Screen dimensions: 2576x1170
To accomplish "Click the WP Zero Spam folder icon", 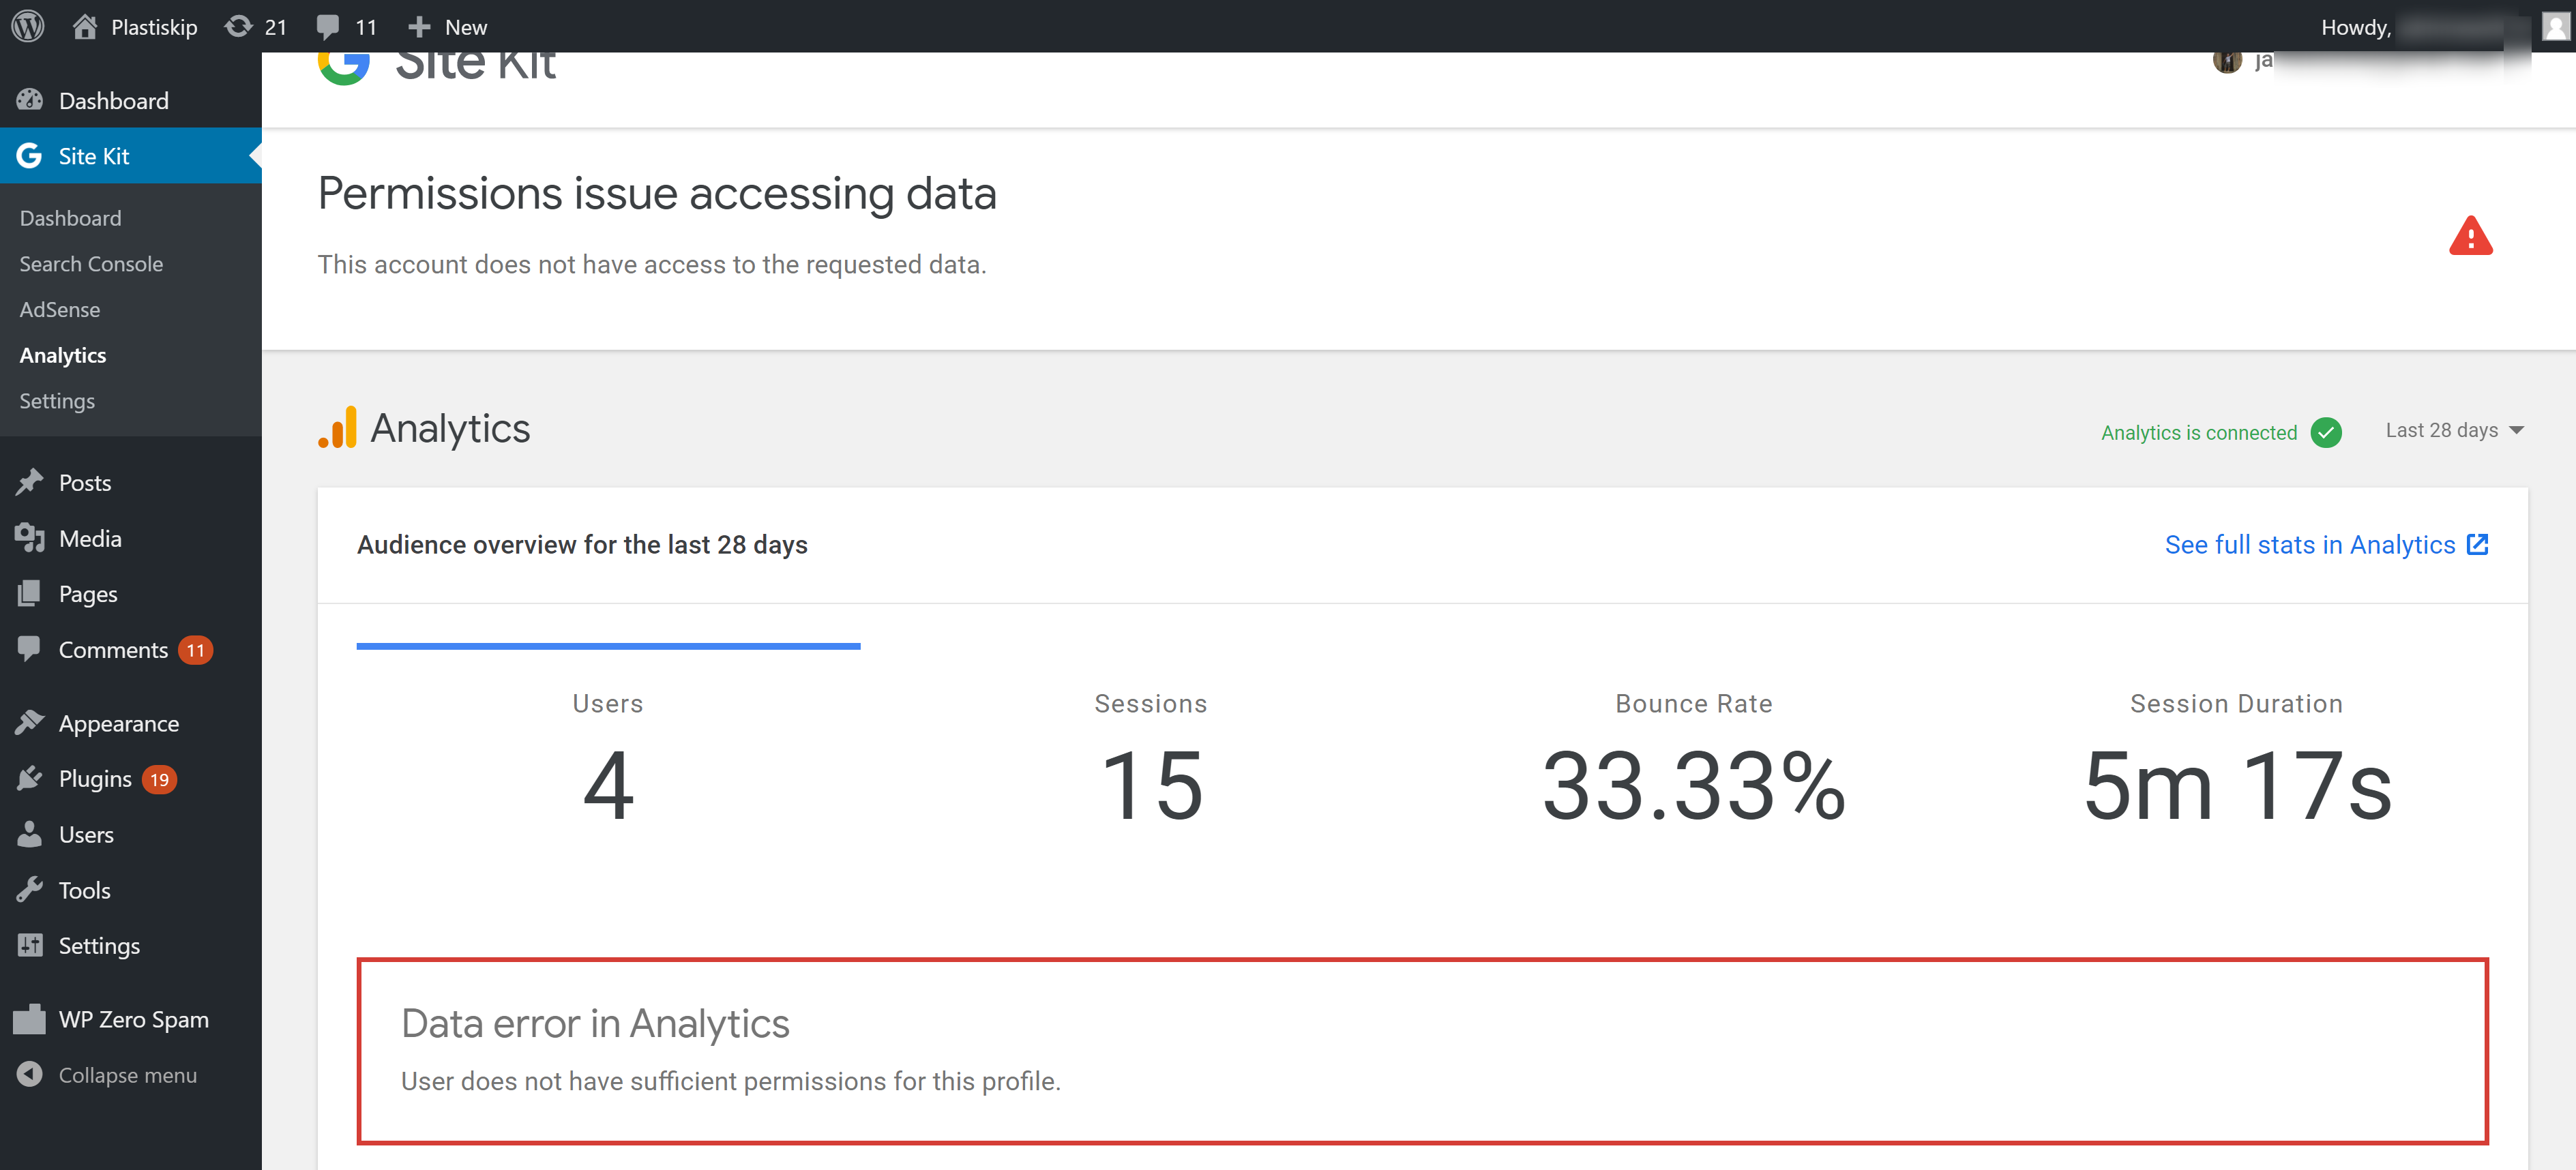I will click(x=30, y=1019).
